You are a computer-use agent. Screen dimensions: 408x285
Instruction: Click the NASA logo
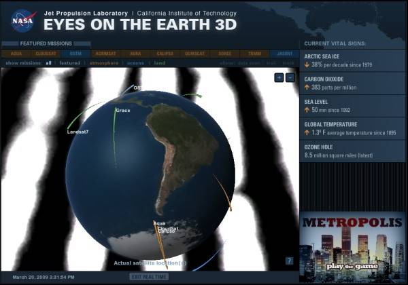pos(22,20)
